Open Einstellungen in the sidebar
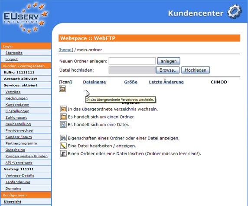 (x=17, y=111)
